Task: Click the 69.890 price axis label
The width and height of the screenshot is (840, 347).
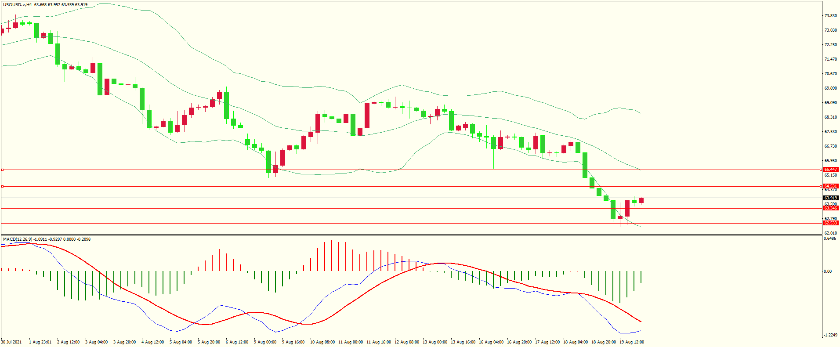Action: point(830,88)
